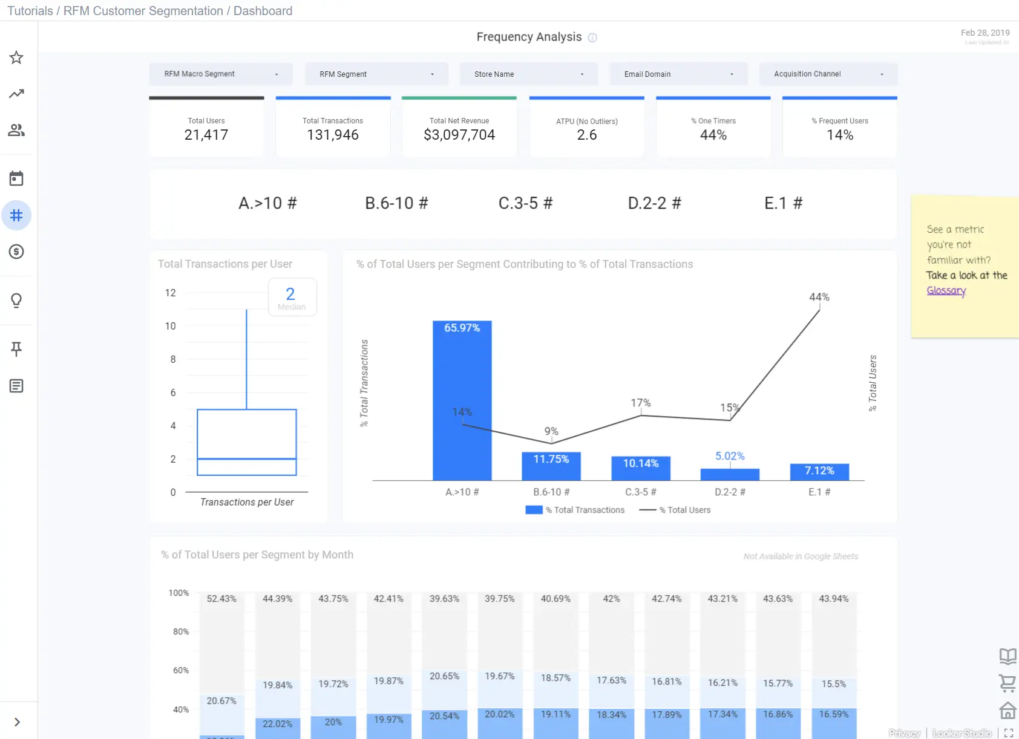Open the star favorites page icon
The height and width of the screenshot is (739, 1019).
point(16,57)
